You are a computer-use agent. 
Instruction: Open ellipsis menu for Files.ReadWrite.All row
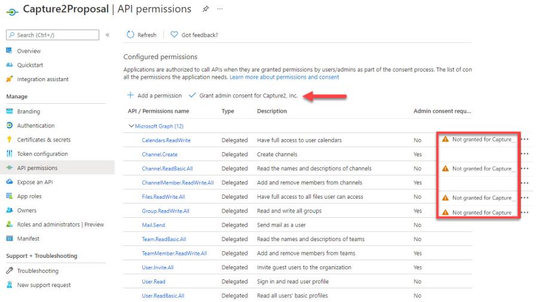525,198
